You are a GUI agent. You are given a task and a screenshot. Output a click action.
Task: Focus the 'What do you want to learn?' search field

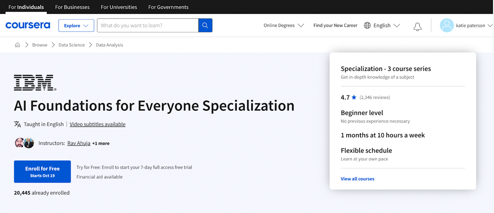pos(147,25)
